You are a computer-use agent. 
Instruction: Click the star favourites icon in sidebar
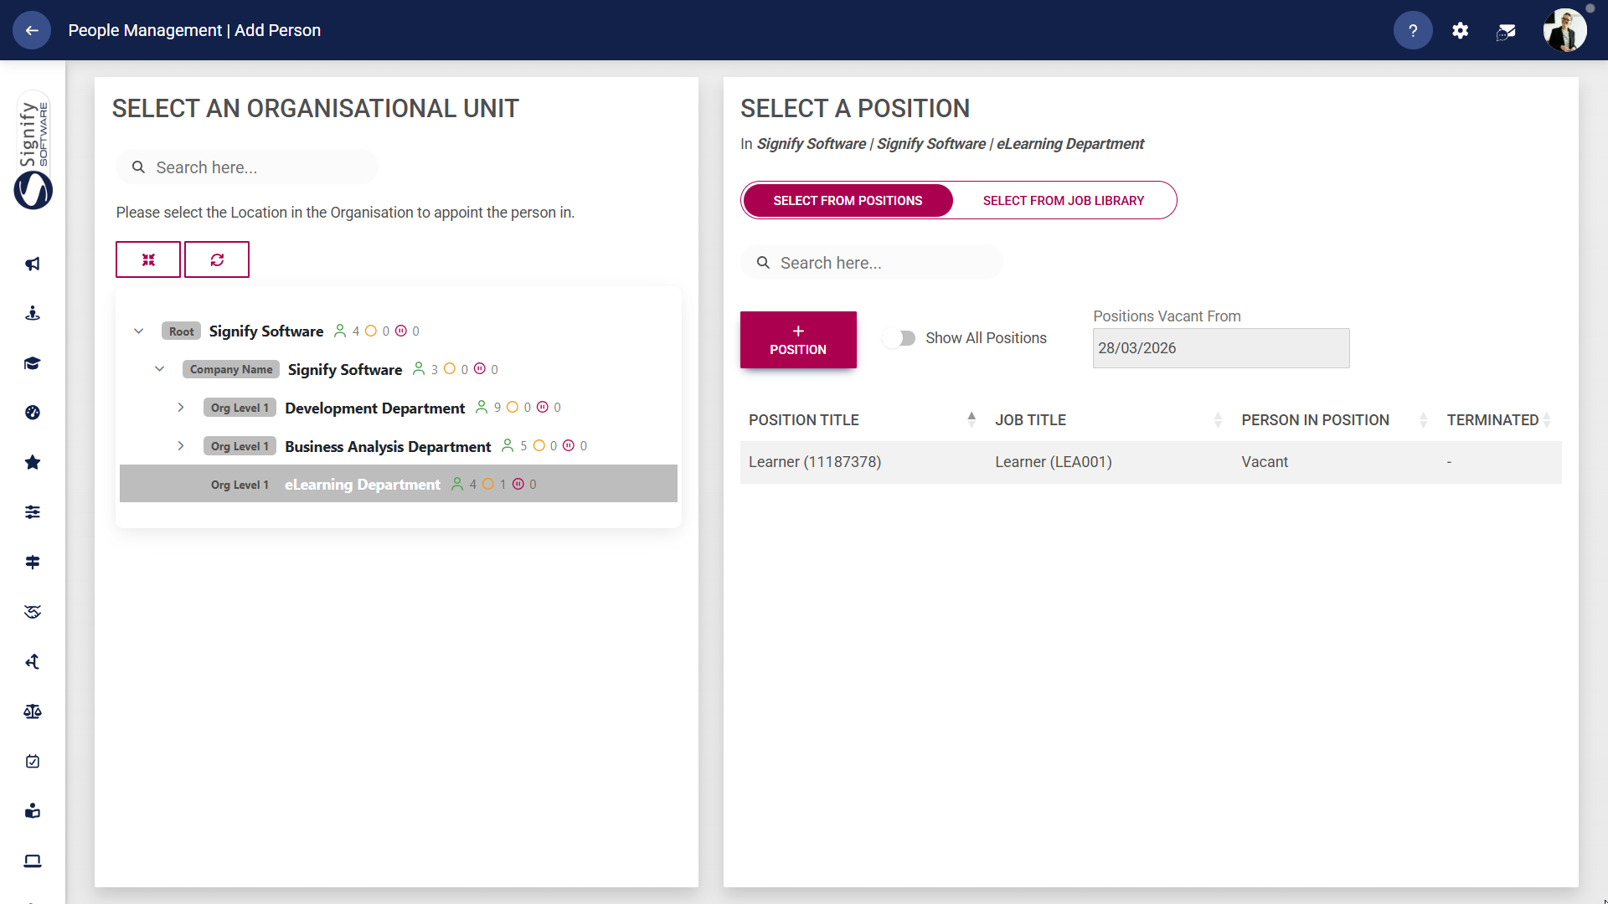coord(32,462)
